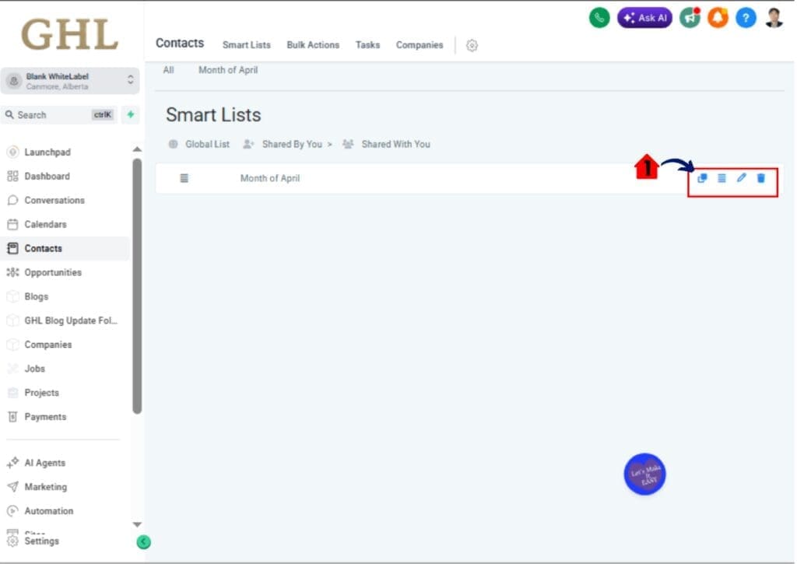Viewport: 797px width, 564px height.
Task: Click the sidebar scrollbar thumb
Action: [x=137, y=286]
